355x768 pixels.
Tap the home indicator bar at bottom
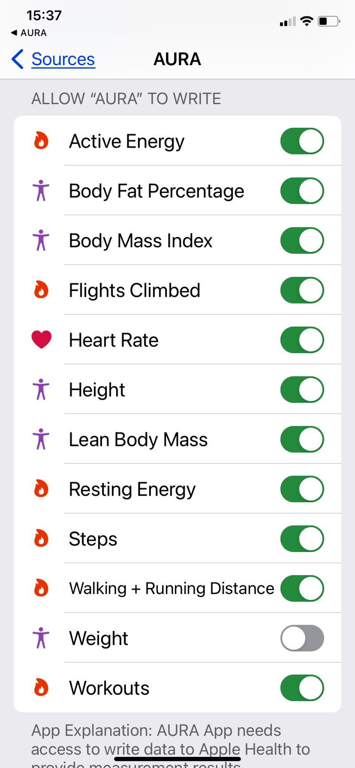tap(177, 759)
